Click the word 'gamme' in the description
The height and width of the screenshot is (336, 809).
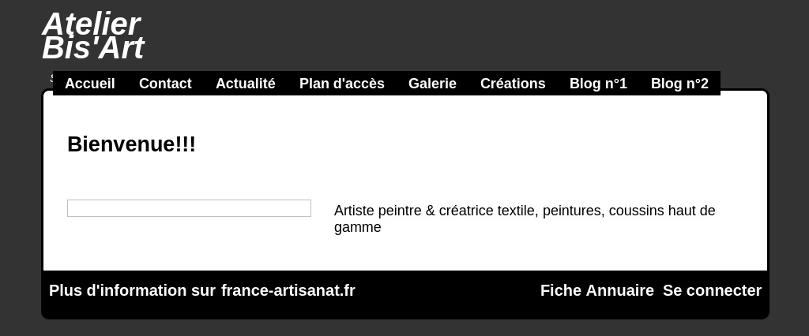pyautogui.click(x=358, y=228)
